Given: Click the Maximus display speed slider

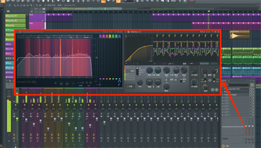Looking at the screenshot, I should 192,63.
